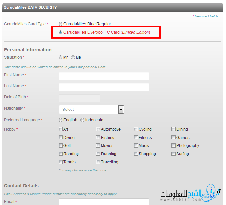Check the Dining hobby checkbox

click(x=173, y=129)
